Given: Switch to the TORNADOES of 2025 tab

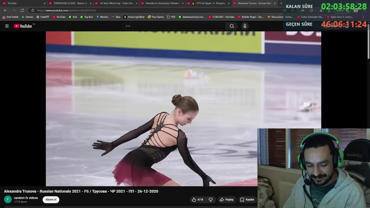Looking at the screenshot, I should click(x=70, y=3).
